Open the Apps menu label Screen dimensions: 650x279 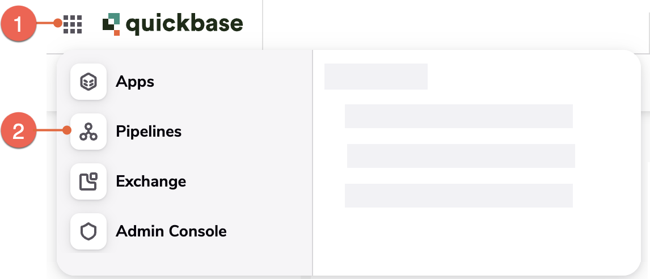[x=135, y=82]
